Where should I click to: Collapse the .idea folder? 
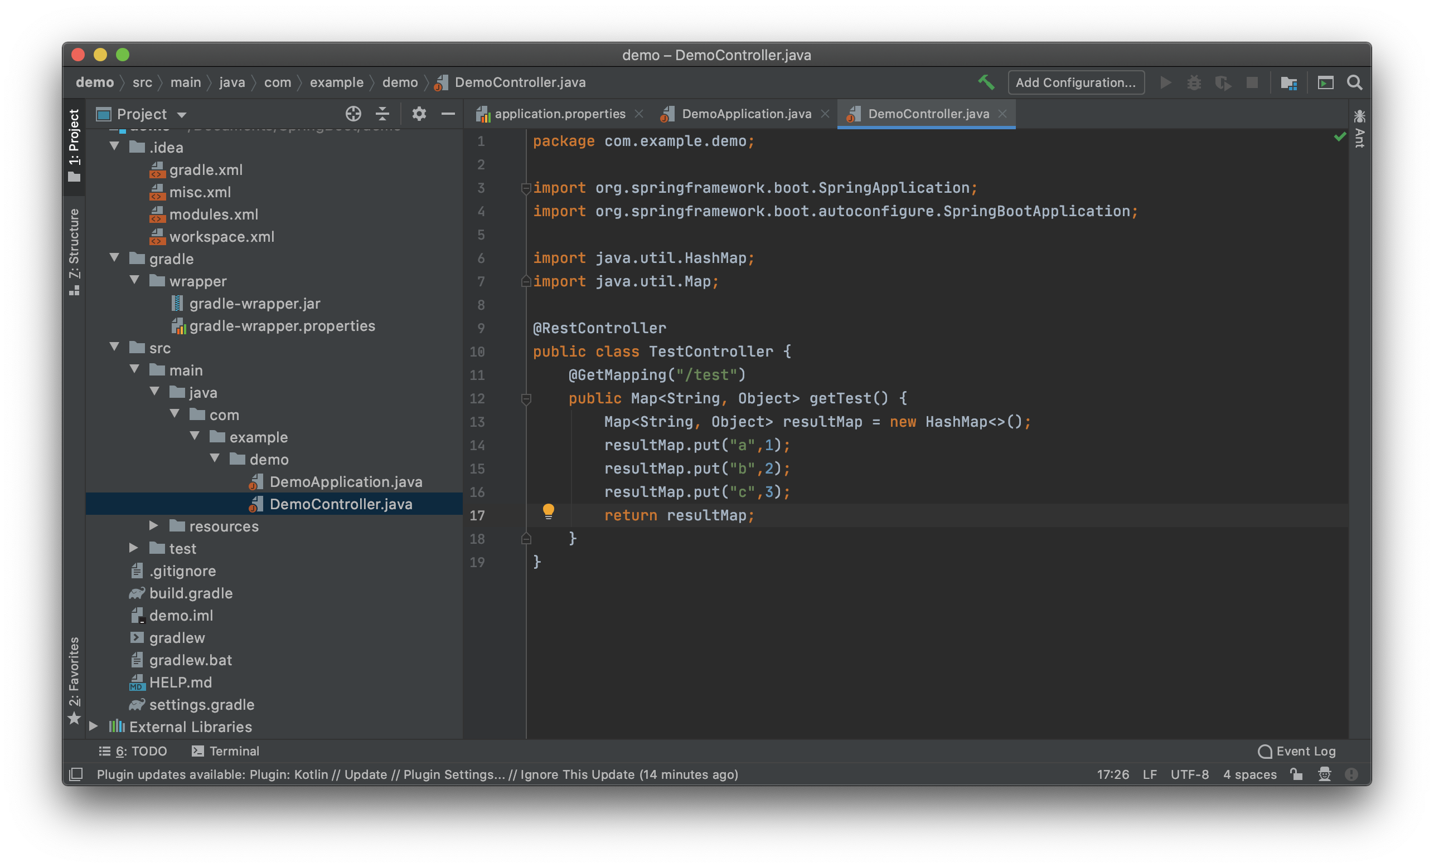click(115, 147)
